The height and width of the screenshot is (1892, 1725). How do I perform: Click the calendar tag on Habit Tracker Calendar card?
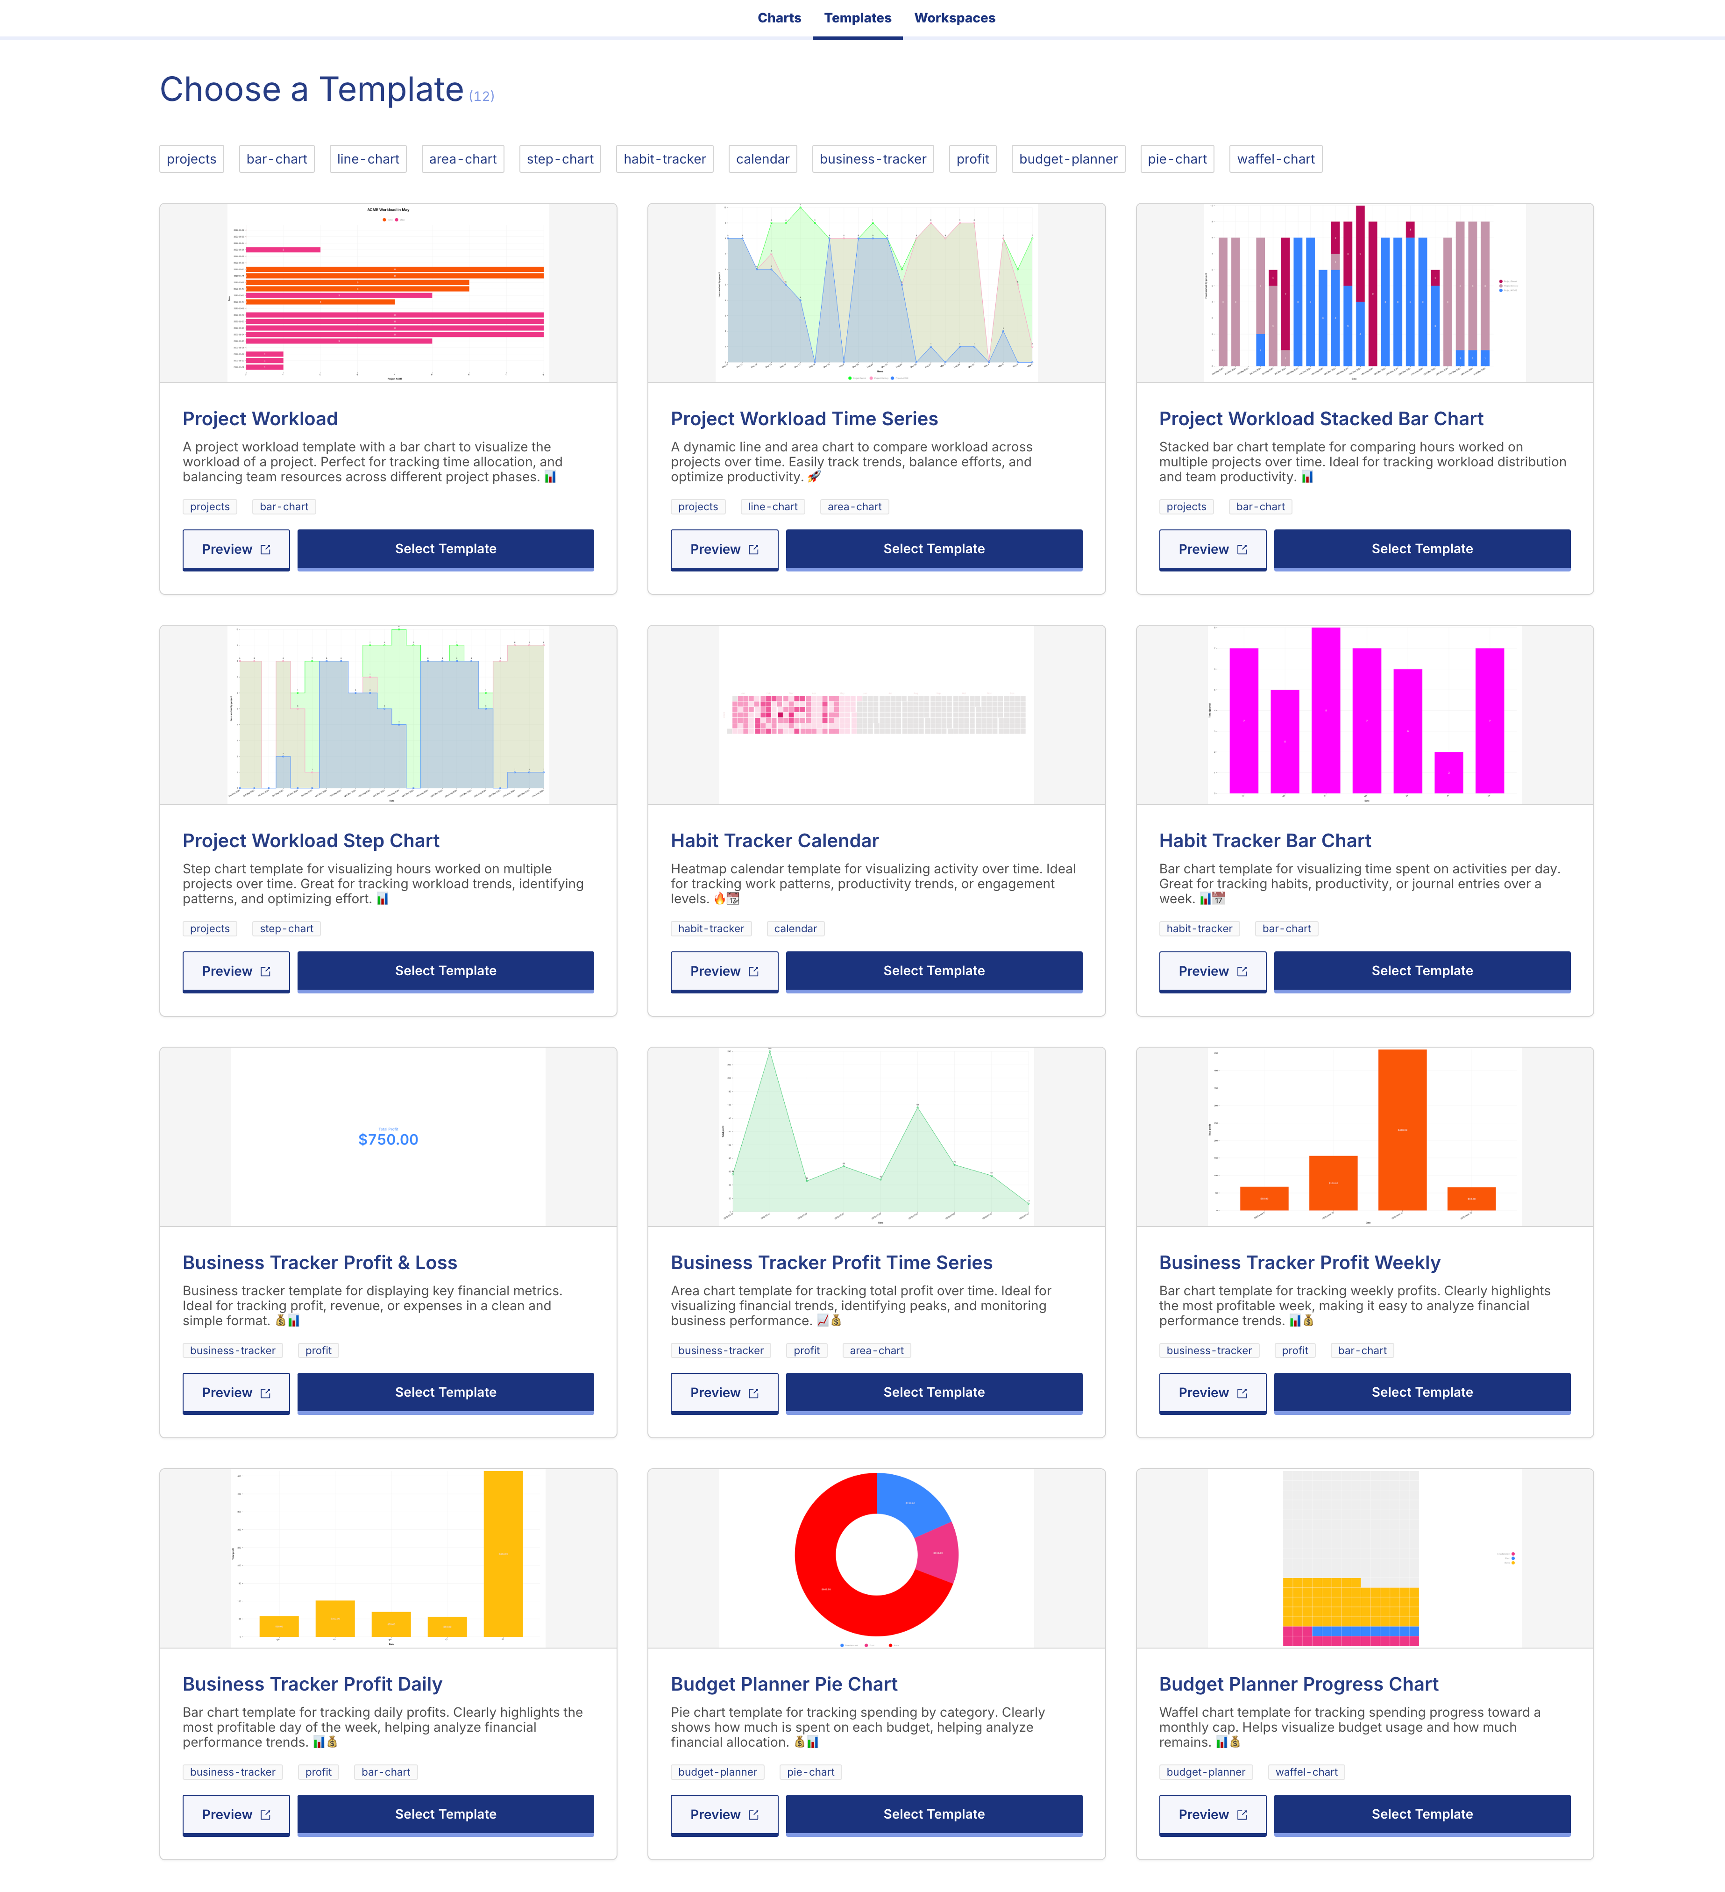795,928
